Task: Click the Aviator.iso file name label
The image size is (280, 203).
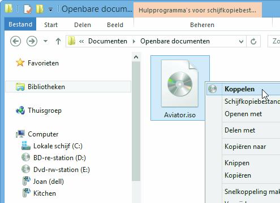Action: click(180, 115)
